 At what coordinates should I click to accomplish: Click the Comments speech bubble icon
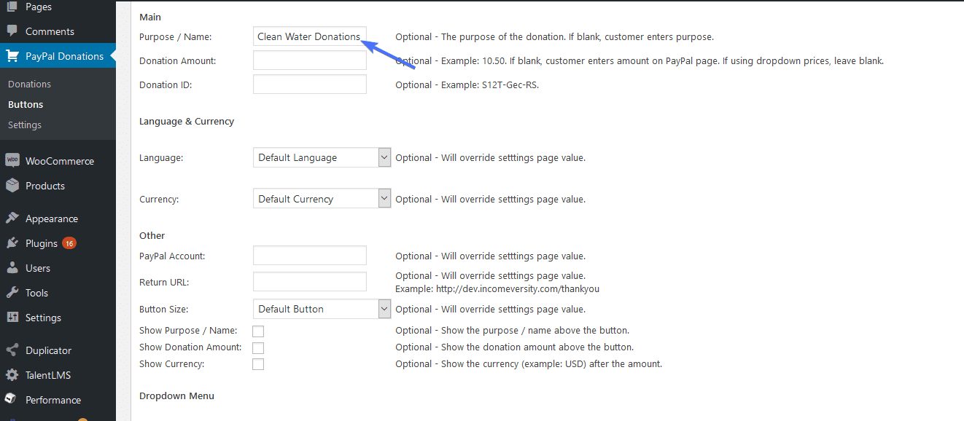12,31
